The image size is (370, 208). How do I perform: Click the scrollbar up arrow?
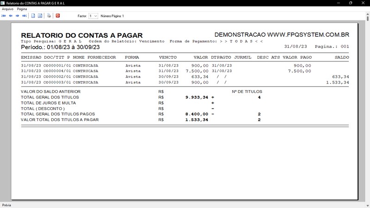[x=368, y=14]
